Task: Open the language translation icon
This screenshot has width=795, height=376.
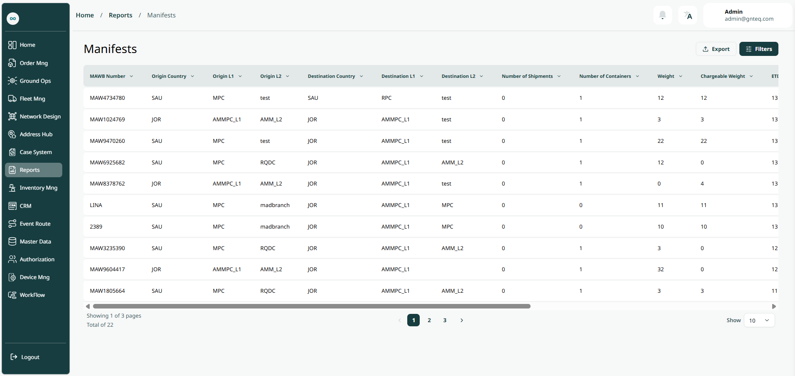Action: coord(687,15)
